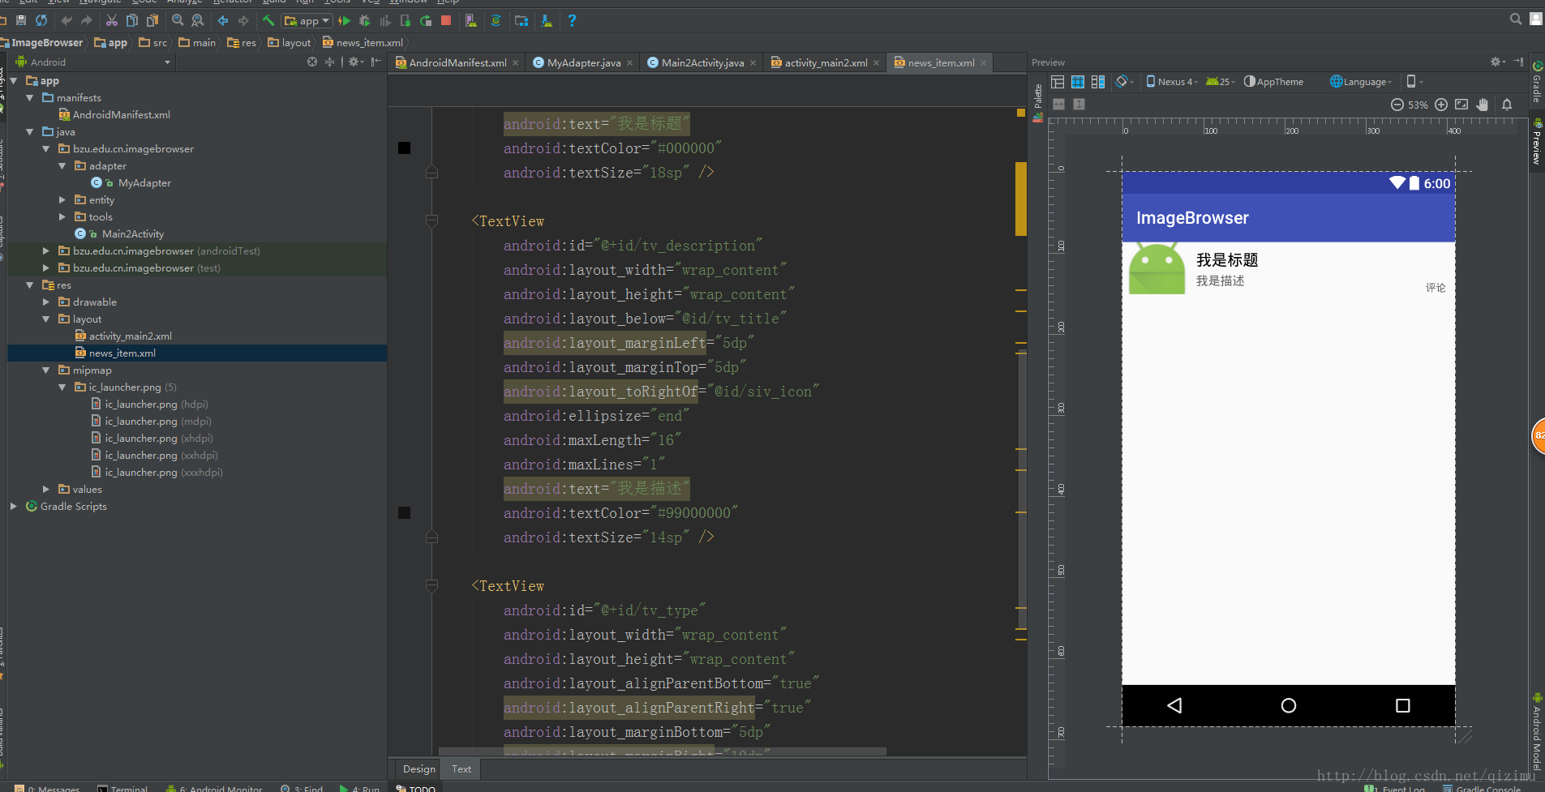Toggle the Design plus Blueprint view
The height and width of the screenshot is (792, 1545).
pos(1098,82)
